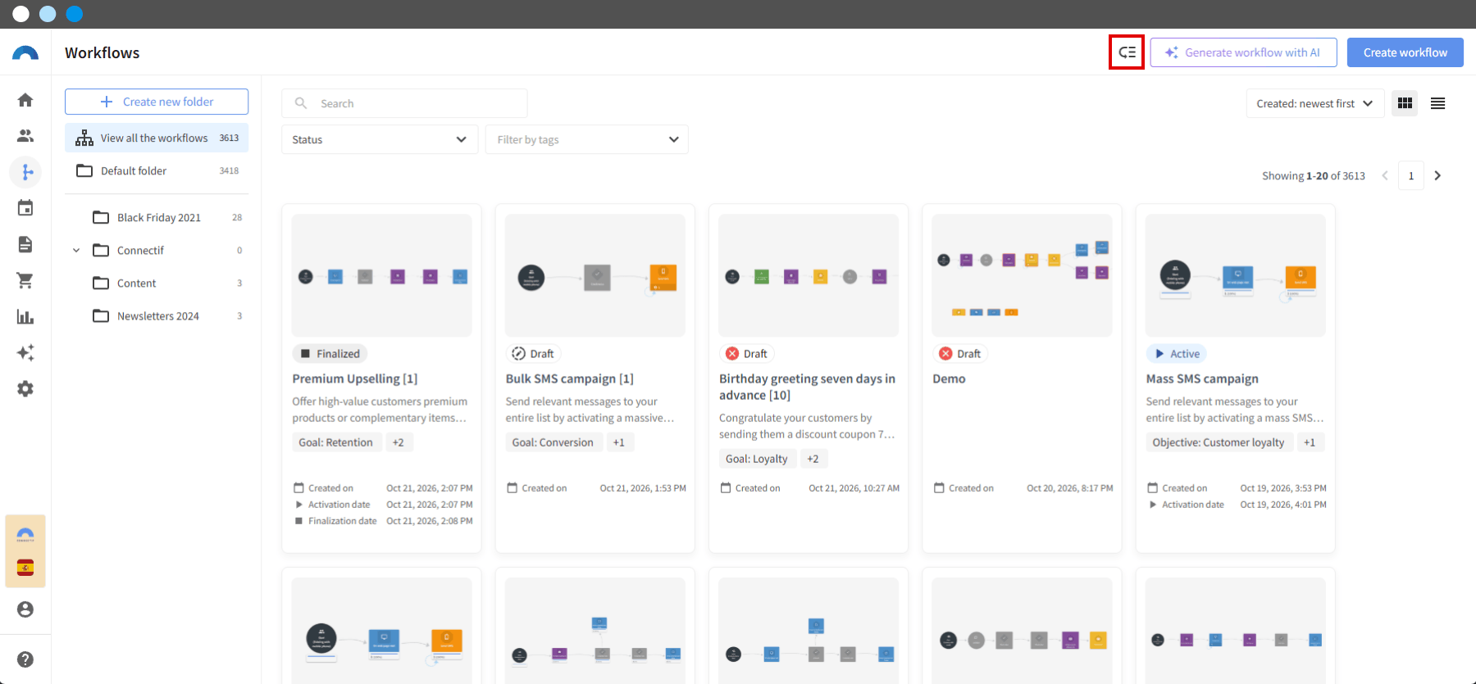Click the Goal: Conversion tag

coord(553,442)
